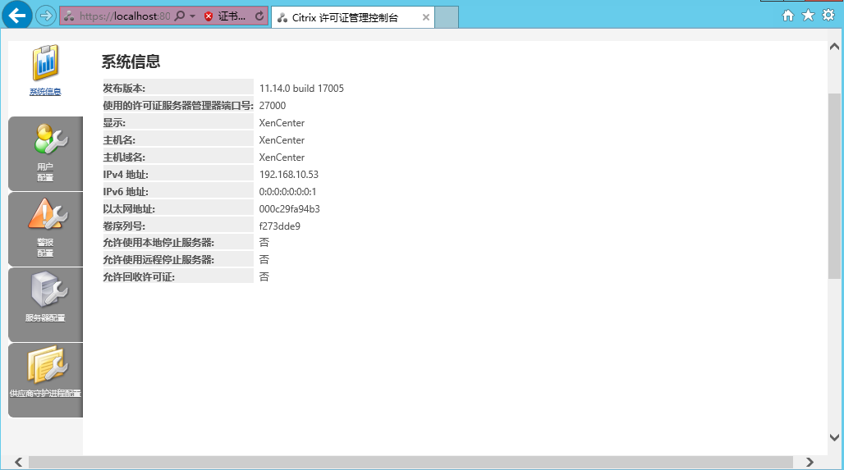Click vertical scrollbar up arrow
Image resolution: width=844 pixels, height=470 pixels.
834,47
